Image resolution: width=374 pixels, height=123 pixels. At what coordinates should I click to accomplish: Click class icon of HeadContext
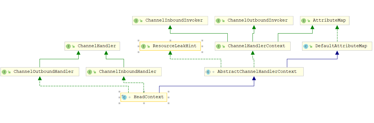(x=124, y=97)
